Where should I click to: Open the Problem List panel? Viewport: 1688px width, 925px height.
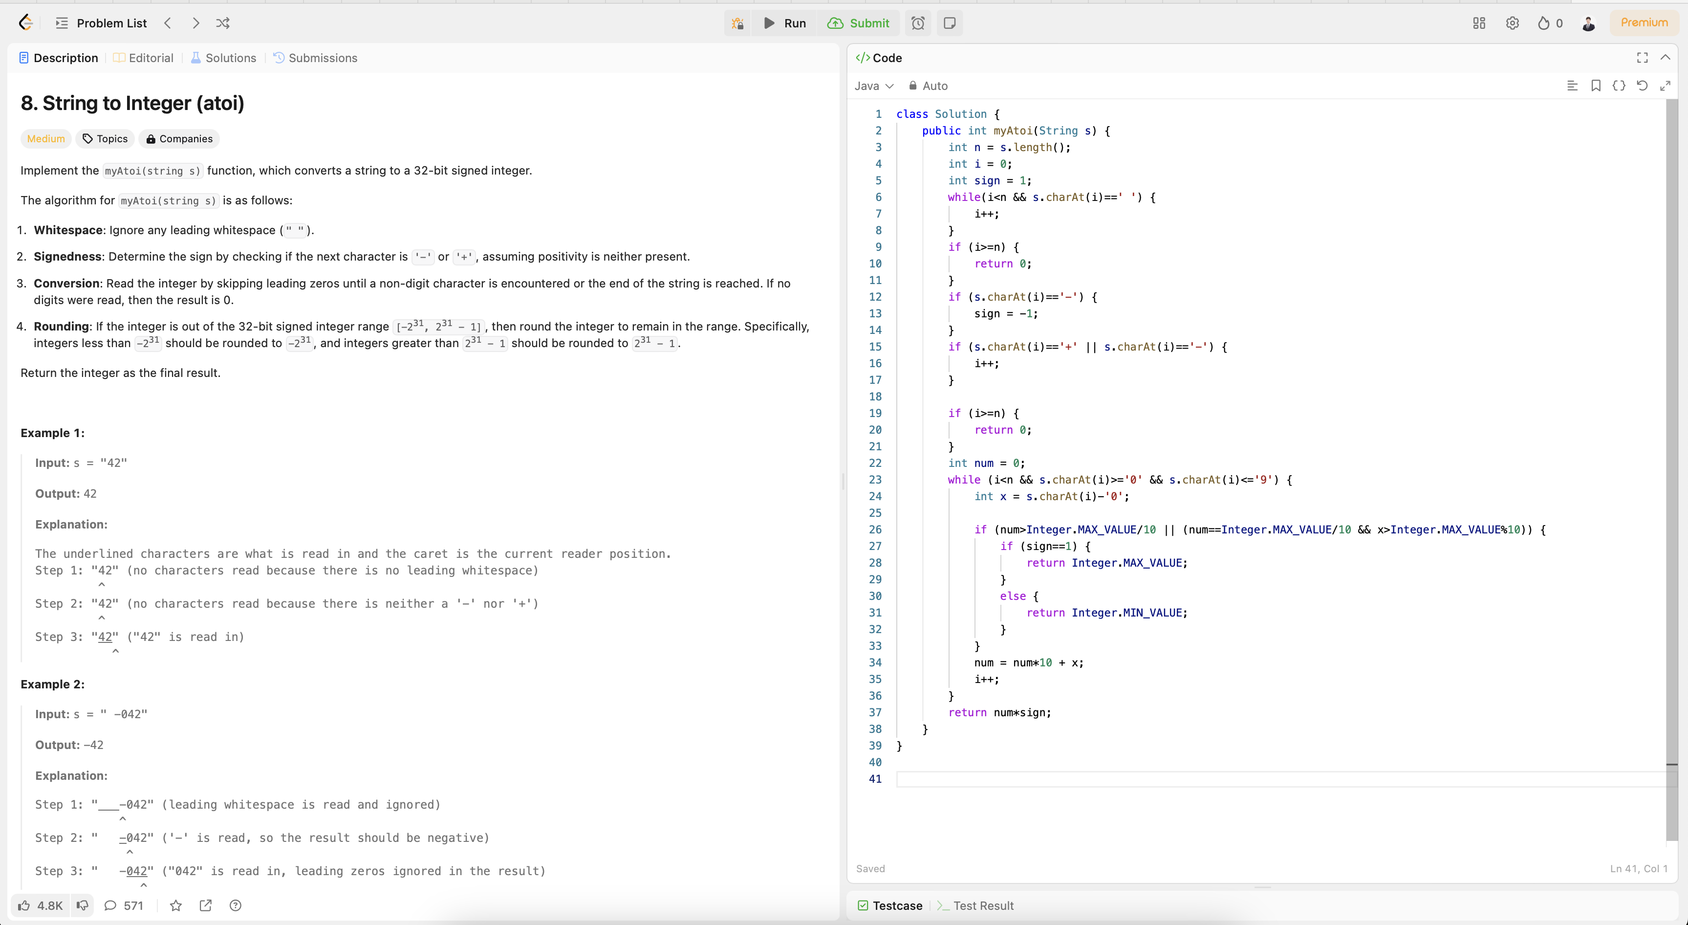(102, 23)
